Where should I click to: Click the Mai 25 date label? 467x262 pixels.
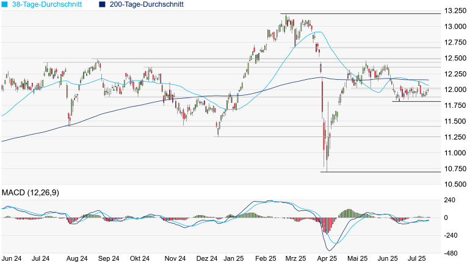357,258
